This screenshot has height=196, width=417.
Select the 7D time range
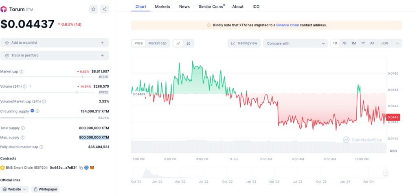tap(344, 43)
